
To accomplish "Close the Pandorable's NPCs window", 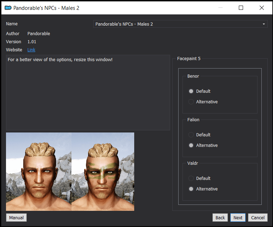I will coord(261,8).
